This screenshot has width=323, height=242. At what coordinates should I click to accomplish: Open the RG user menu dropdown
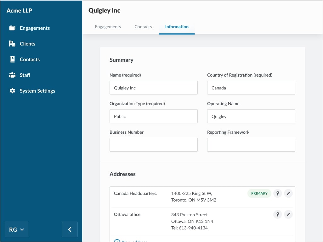16,229
